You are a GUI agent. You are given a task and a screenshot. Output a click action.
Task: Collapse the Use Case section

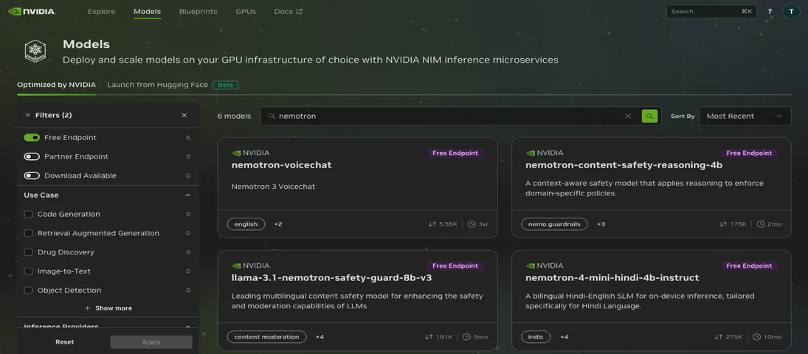187,195
